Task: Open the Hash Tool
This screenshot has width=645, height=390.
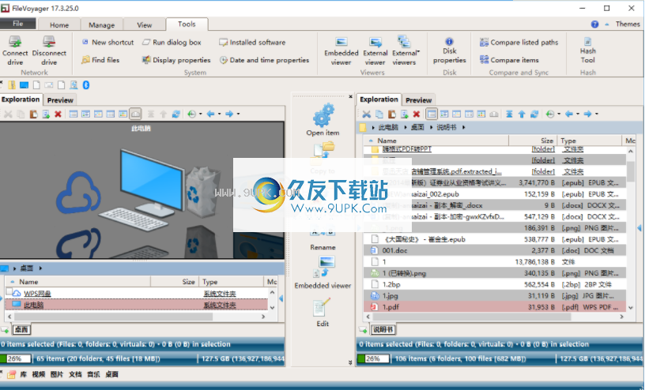Action: pos(588,51)
